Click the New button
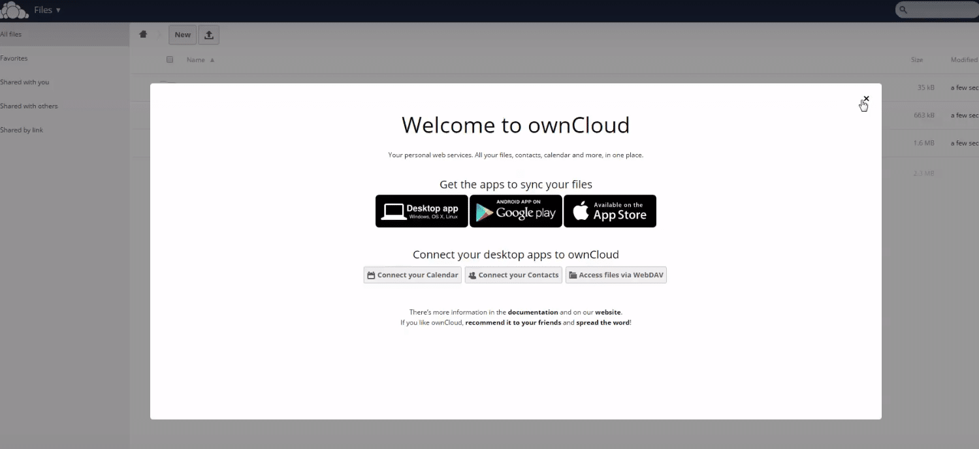Viewport: 979px width, 449px height. [183, 35]
